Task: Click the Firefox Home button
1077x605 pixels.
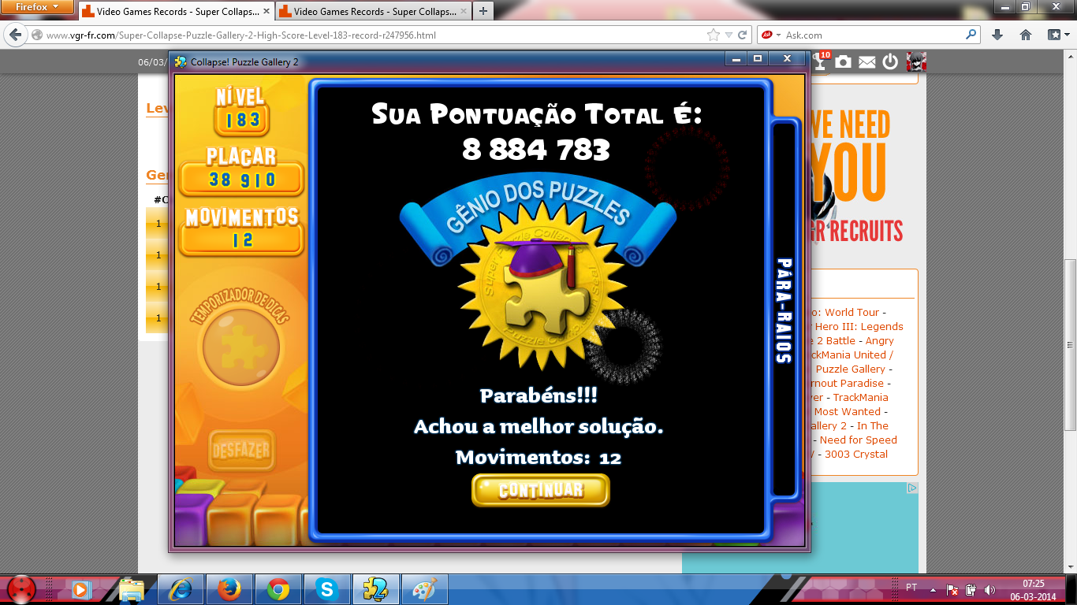Action: click(x=1026, y=35)
